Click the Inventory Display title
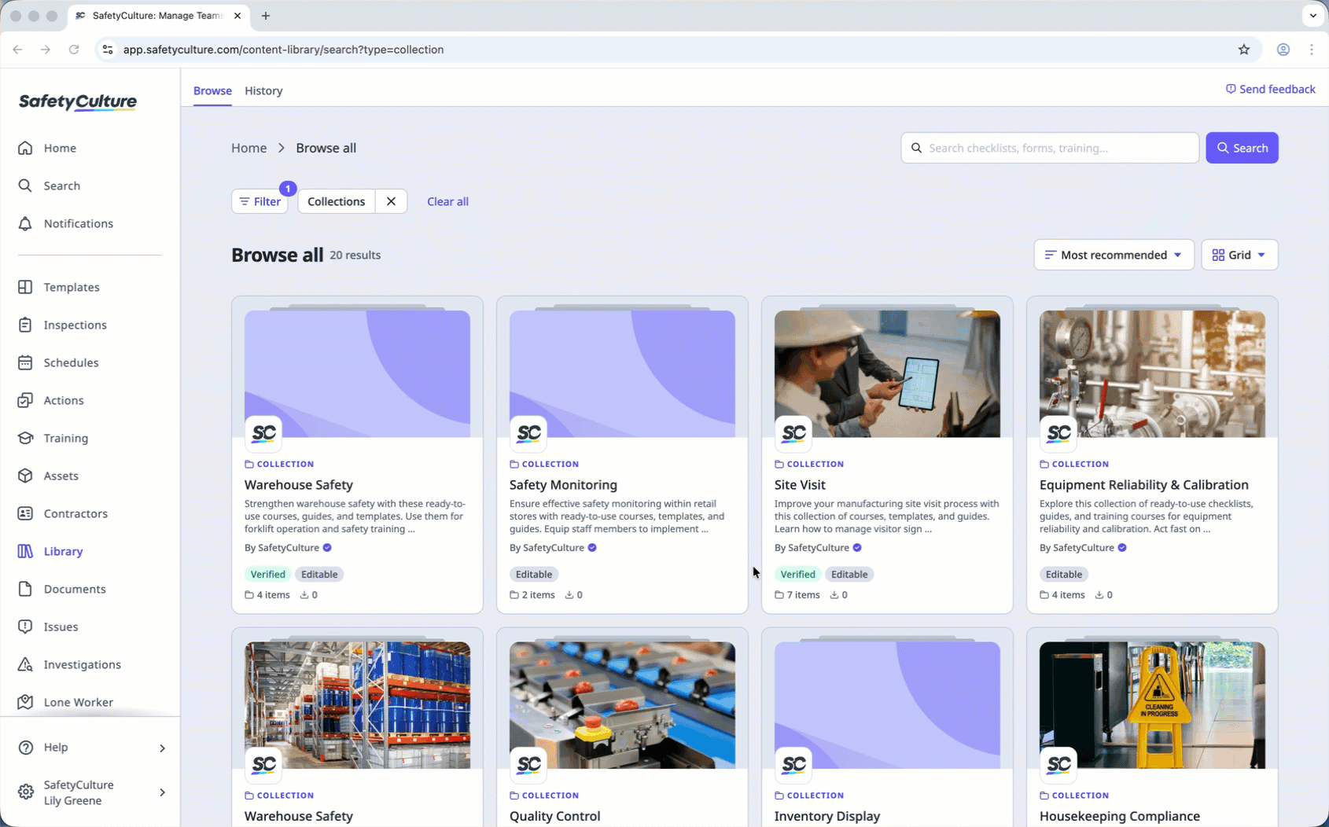 pyautogui.click(x=826, y=816)
